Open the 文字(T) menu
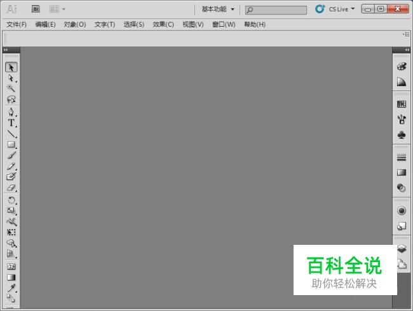413x311 pixels. (105, 25)
